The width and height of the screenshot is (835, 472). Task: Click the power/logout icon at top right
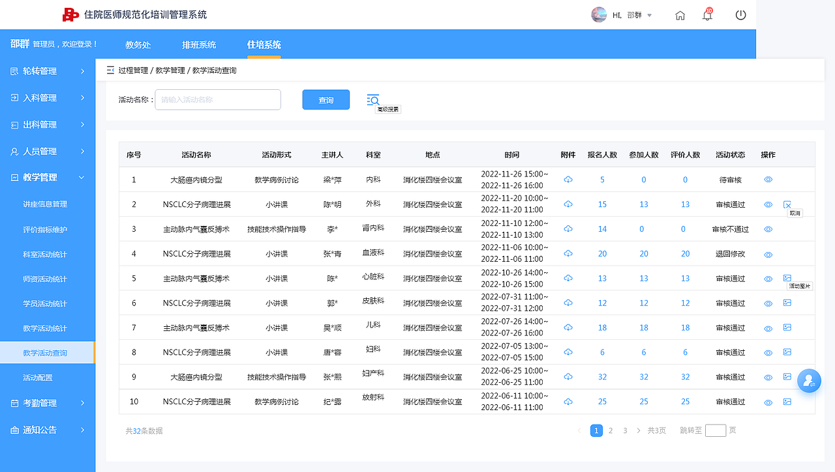(740, 14)
